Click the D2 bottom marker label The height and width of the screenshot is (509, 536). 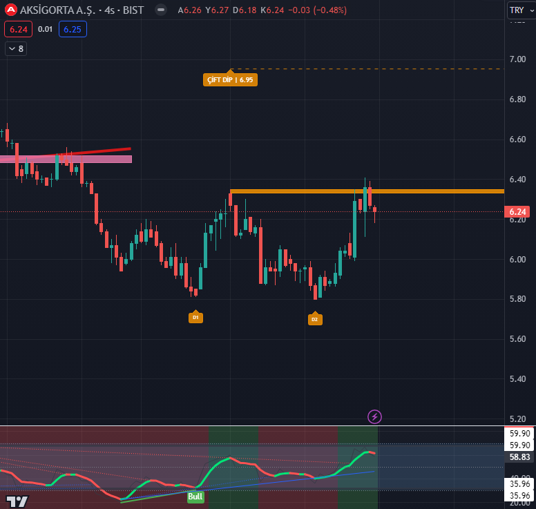tap(315, 320)
